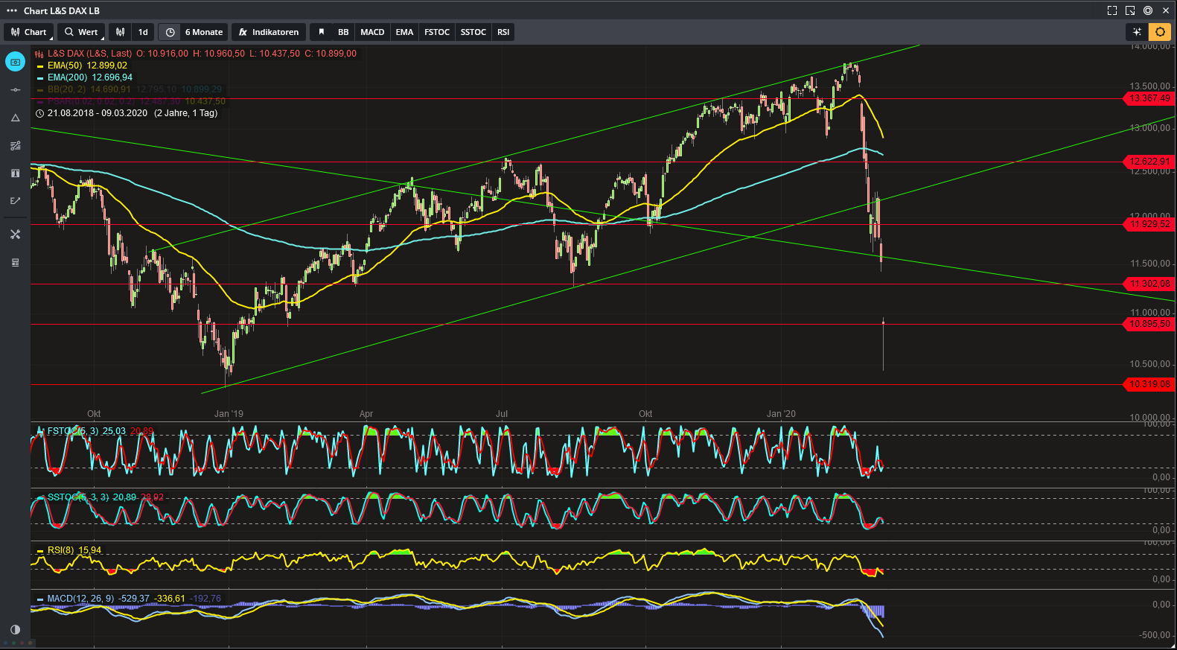This screenshot has height=650, width=1177.
Task: Click the candlestick icon beside L&S DAX legend
Action: pyautogui.click(x=39, y=54)
